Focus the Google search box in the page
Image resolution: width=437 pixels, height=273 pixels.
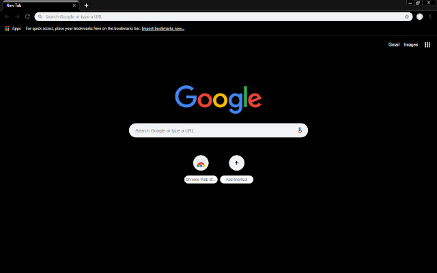click(x=218, y=130)
